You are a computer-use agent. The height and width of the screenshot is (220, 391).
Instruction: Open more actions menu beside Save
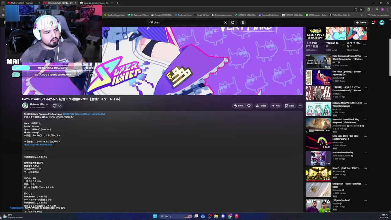click(300, 106)
